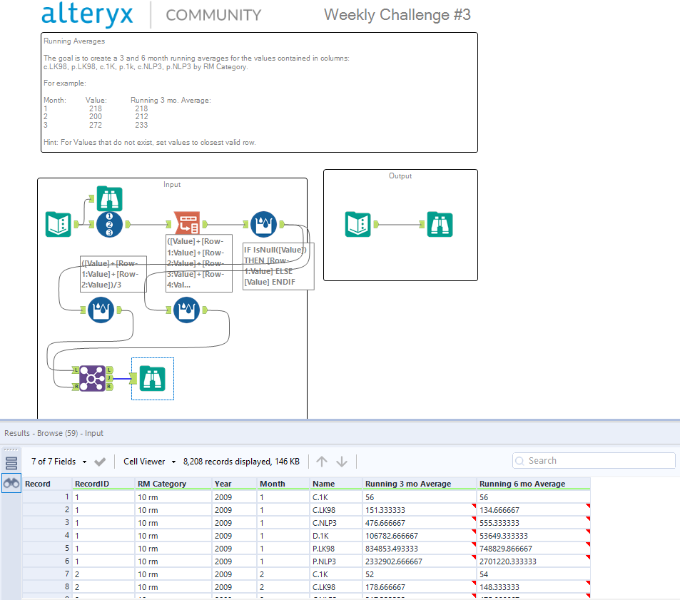Click the 3-month formula annotation box
The height and width of the screenshot is (600, 680).
click(x=113, y=274)
